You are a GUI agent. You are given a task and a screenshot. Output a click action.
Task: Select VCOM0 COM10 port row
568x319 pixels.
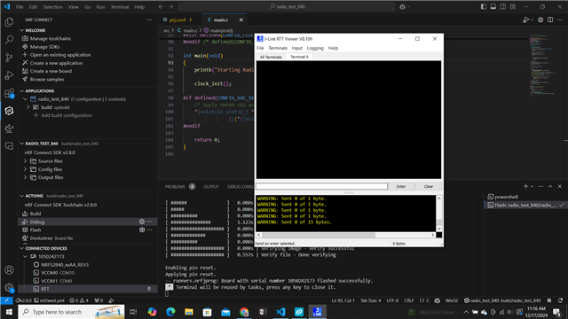(58, 273)
